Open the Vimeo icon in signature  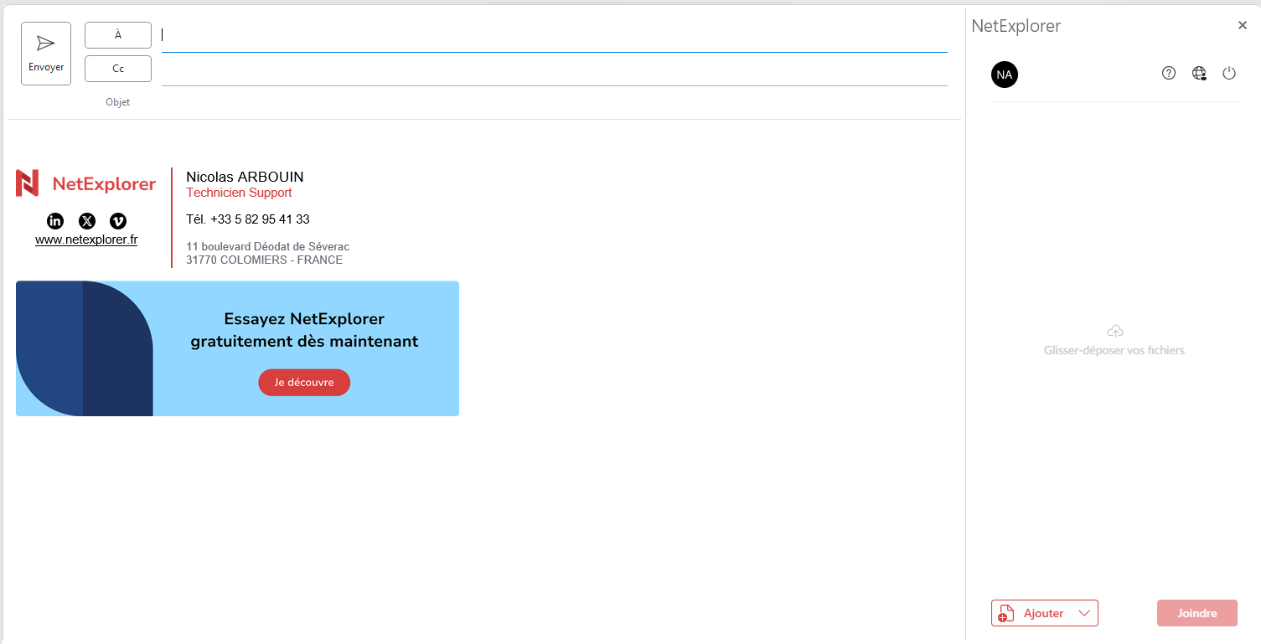pos(118,221)
